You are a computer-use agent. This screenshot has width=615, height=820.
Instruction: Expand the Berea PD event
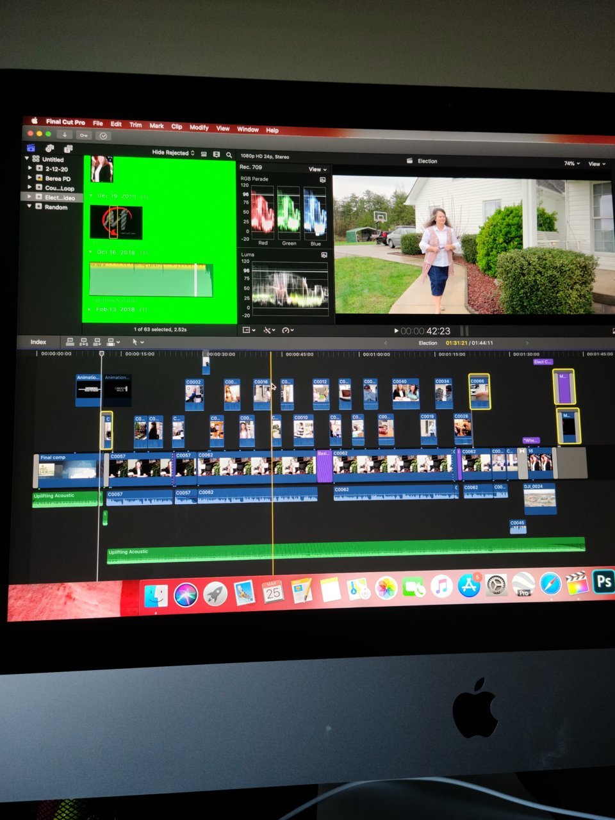coord(30,178)
